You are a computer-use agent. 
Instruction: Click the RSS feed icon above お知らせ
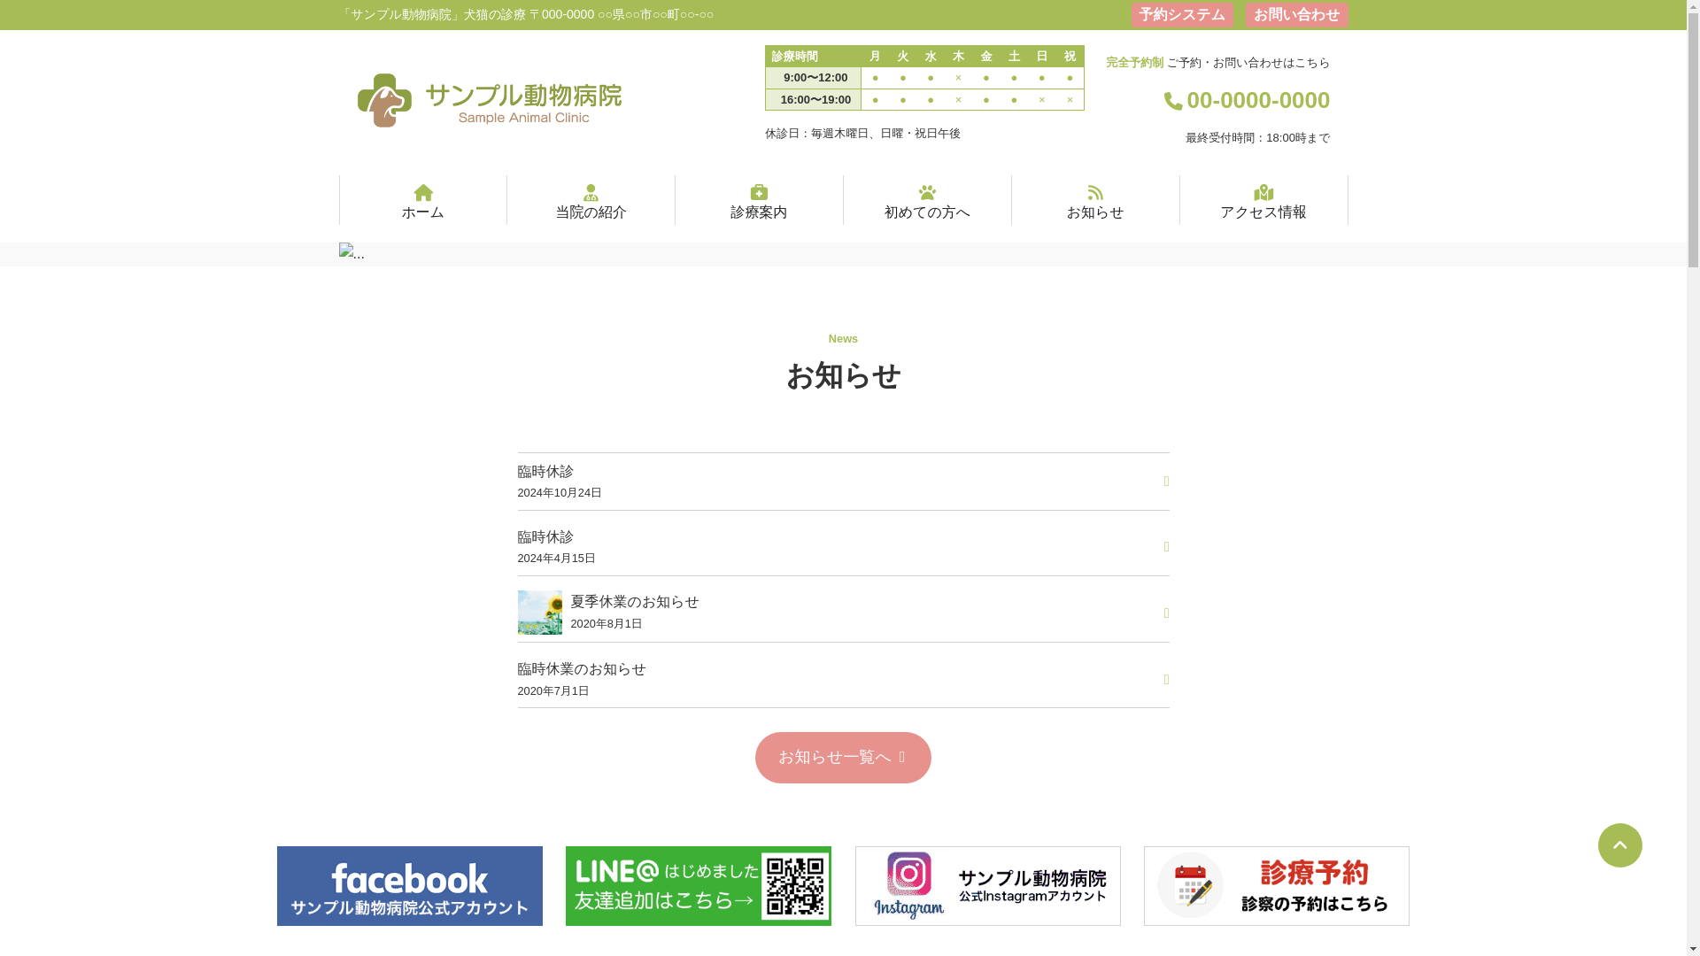(1095, 192)
